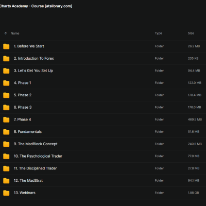This screenshot has width=206, height=206.
Task: Click the folder icon for The MadBlock Concept
Action: (6, 144)
